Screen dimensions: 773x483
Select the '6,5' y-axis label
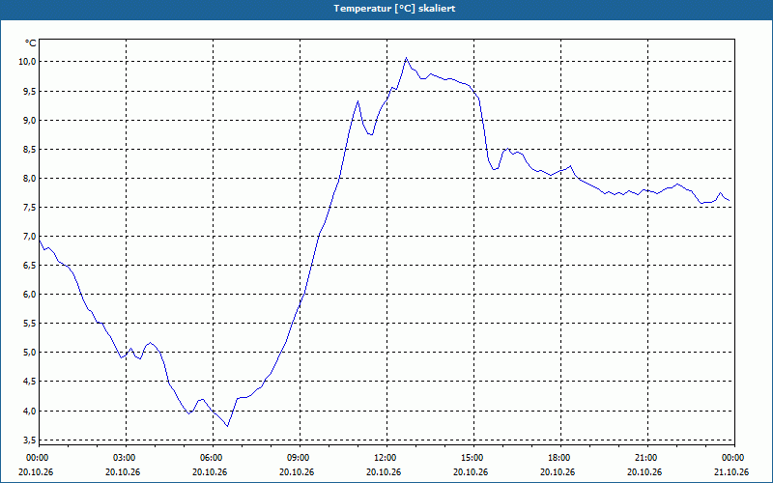30,266
